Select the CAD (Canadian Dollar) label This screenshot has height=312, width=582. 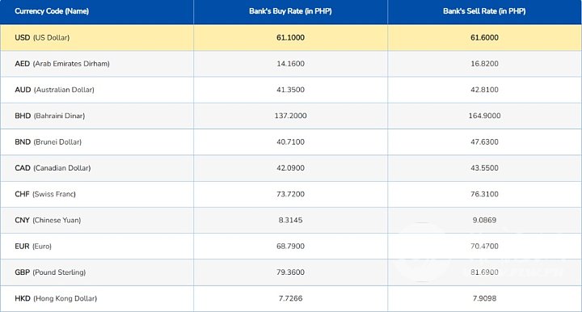click(x=53, y=168)
